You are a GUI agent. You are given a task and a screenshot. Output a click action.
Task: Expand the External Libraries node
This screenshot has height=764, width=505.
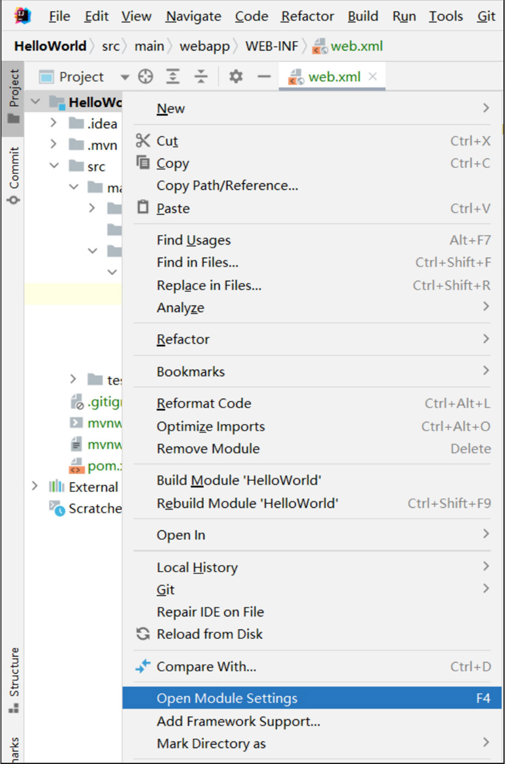pyautogui.click(x=34, y=486)
